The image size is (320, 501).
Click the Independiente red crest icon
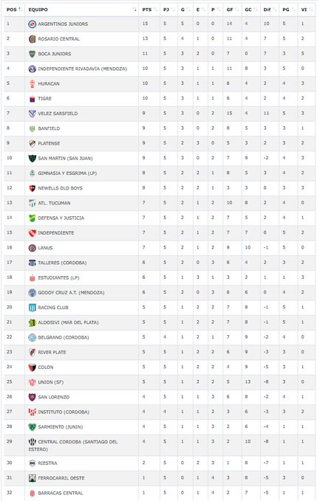pyautogui.click(x=32, y=233)
